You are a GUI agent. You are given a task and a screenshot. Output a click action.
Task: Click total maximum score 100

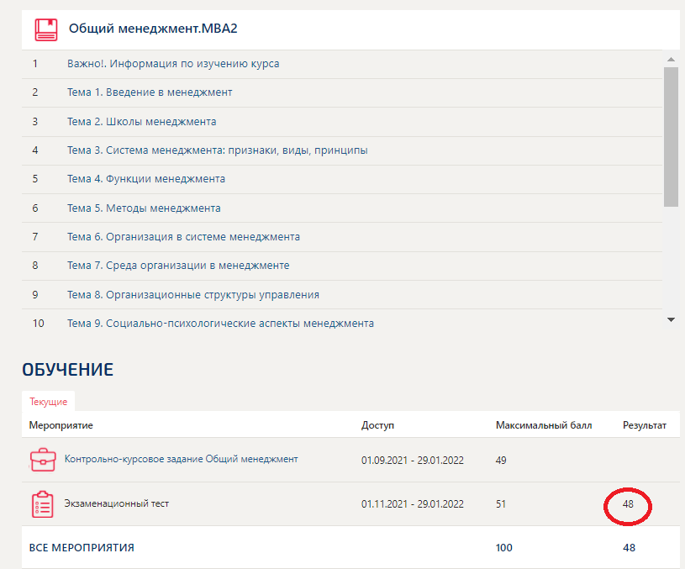(503, 548)
